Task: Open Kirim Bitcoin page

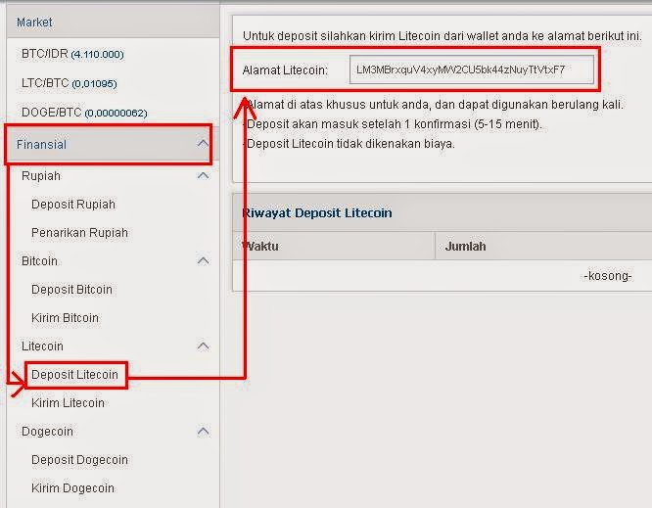Action: pyautogui.click(x=65, y=317)
